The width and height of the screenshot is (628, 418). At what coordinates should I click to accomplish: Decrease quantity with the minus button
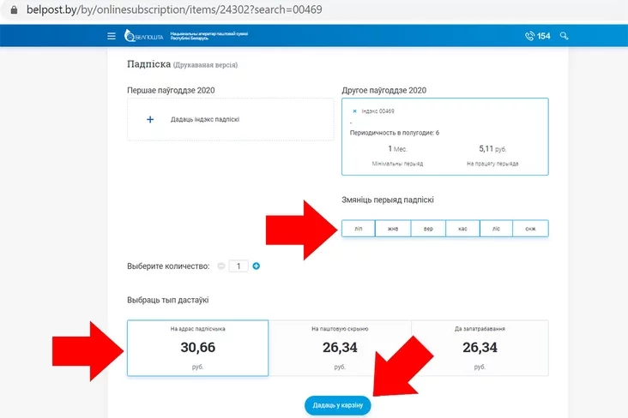(221, 266)
